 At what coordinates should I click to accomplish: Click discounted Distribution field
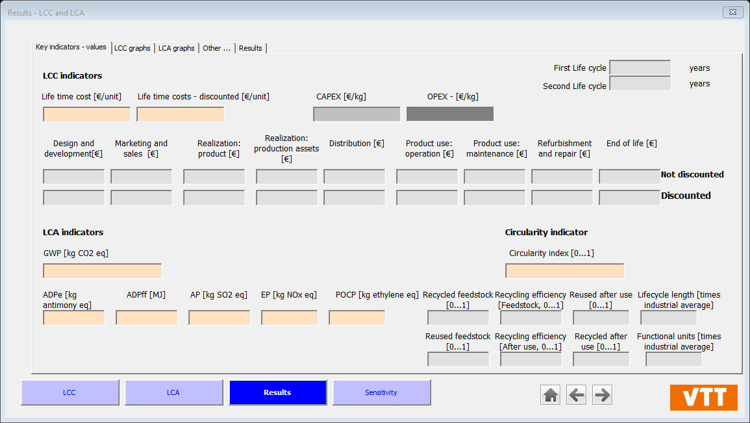point(354,198)
